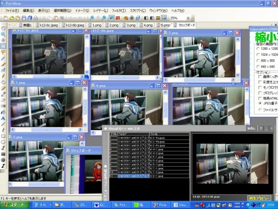Click the Open file folder icon
Screen dimensions: 278x209
pos(12,18)
